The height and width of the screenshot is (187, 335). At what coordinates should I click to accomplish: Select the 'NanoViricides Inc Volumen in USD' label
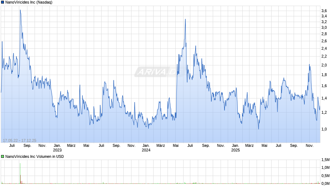[35, 156]
